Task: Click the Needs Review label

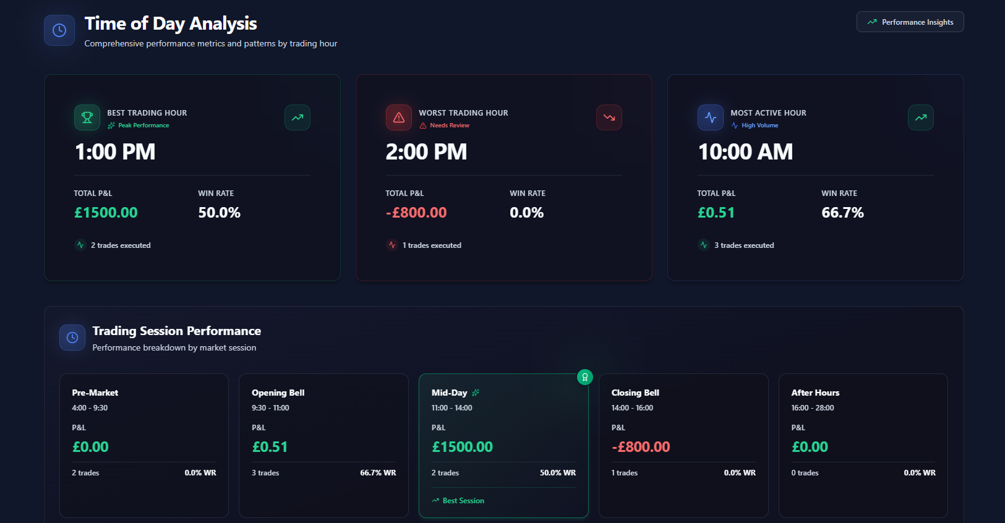Action: tap(450, 125)
